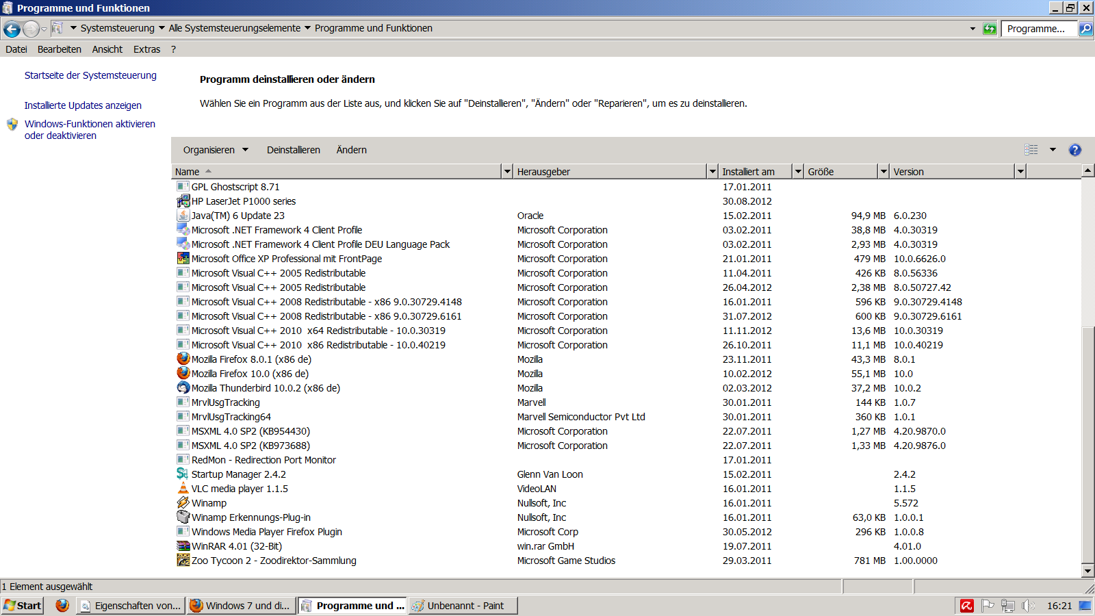This screenshot has height=616, width=1095.
Task: Open Installierte Updates anzeigen link
Action: pyautogui.click(x=83, y=105)
